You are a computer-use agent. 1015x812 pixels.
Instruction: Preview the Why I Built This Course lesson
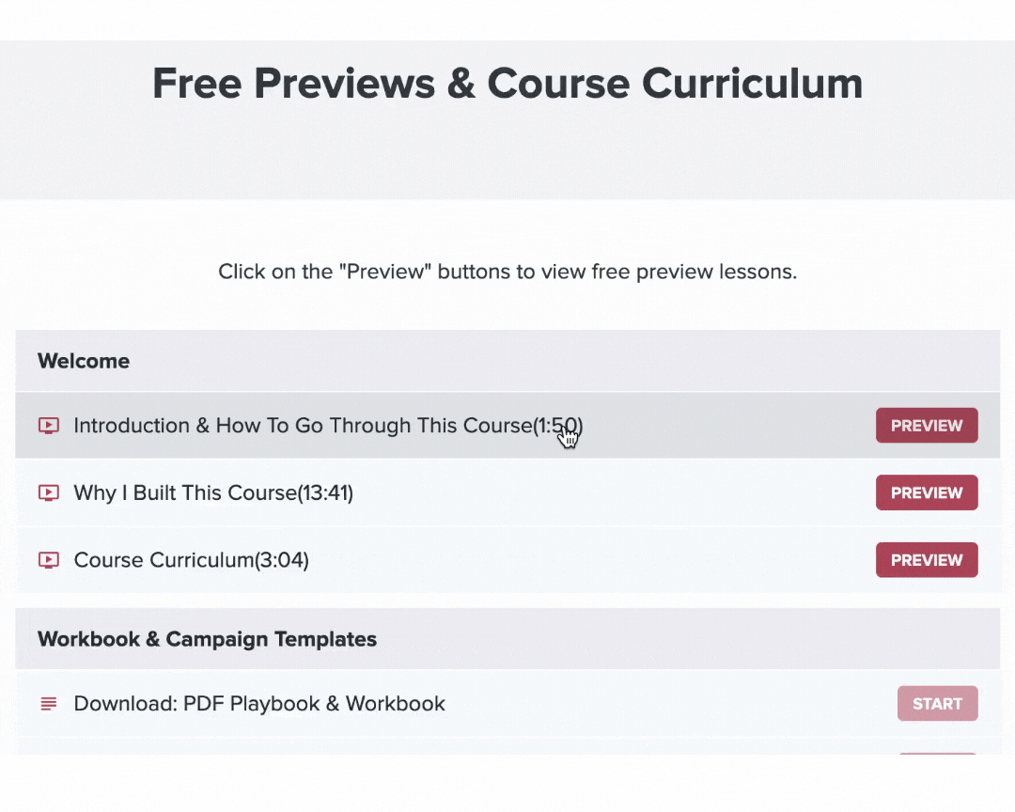point(927,492)
